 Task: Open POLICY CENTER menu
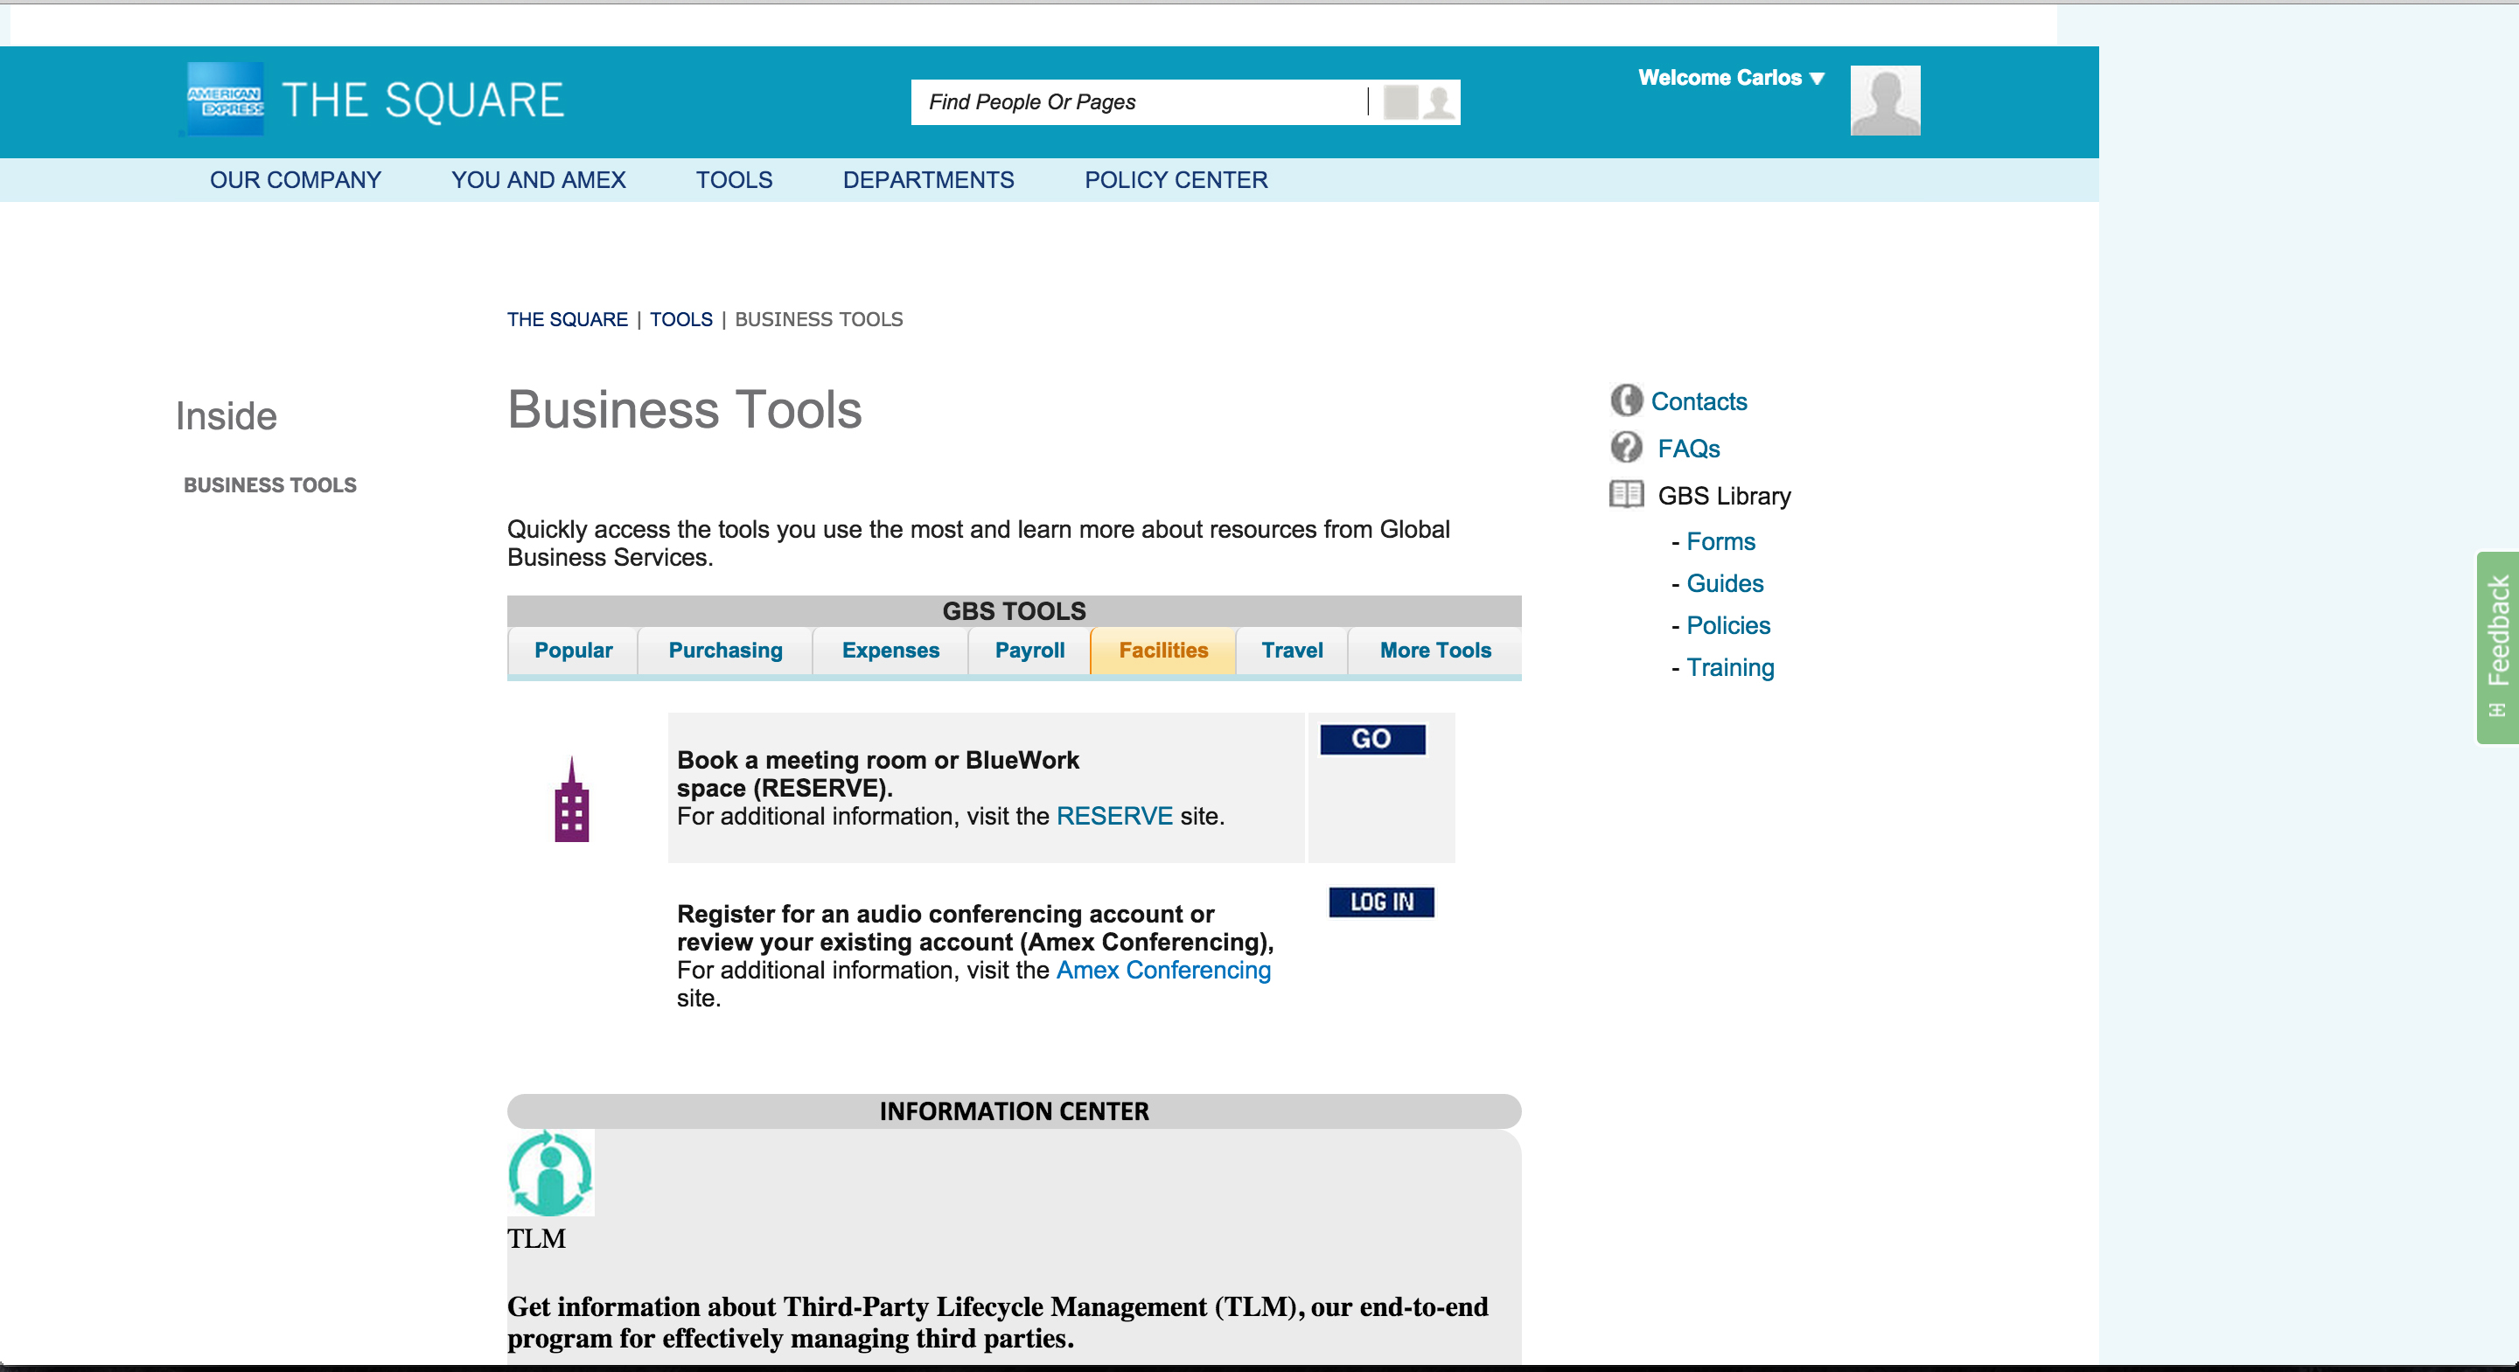1176,180
